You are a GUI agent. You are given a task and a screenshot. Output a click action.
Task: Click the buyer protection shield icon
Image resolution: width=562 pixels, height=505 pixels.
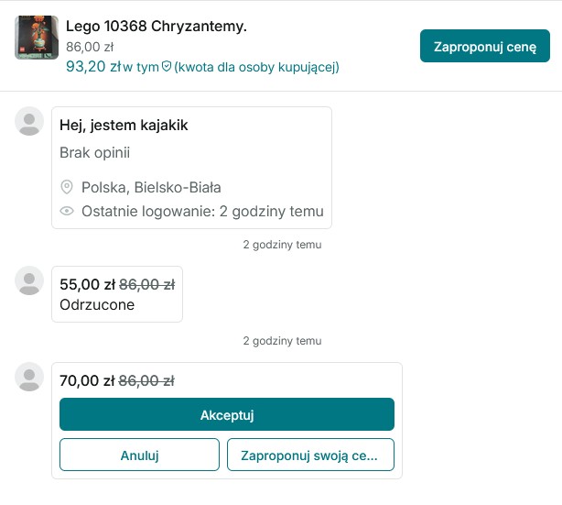(166, 67)
